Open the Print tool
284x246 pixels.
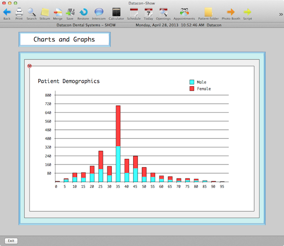click(x=19, y=12)
